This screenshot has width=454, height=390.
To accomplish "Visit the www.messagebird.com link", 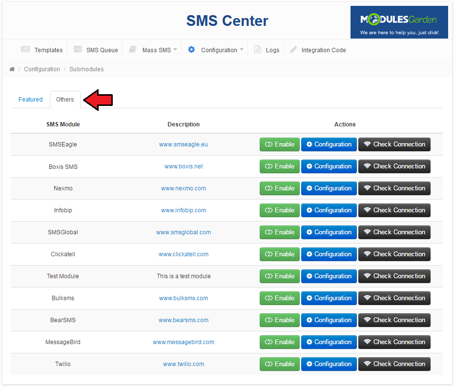I will 184,342.
